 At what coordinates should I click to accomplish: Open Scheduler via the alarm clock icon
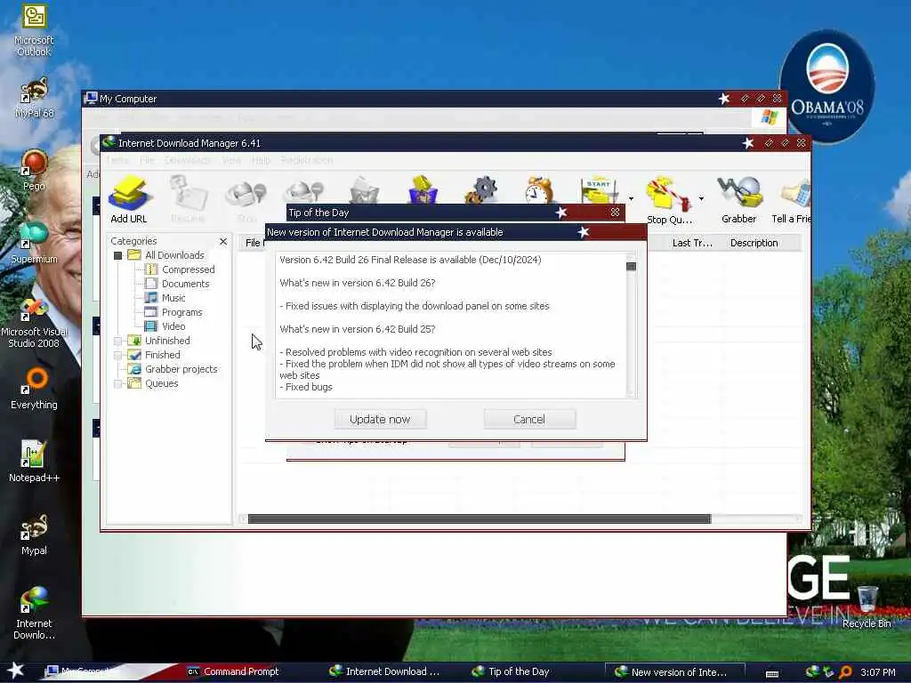(x=539, y=189)
